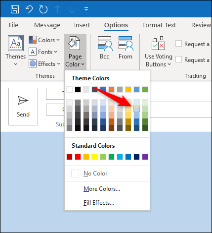Image resolution: width=212 pixels, height=233 pixels.
Task: Show the Bcc field
Action: pyautogui.click(x=105, y=48)
